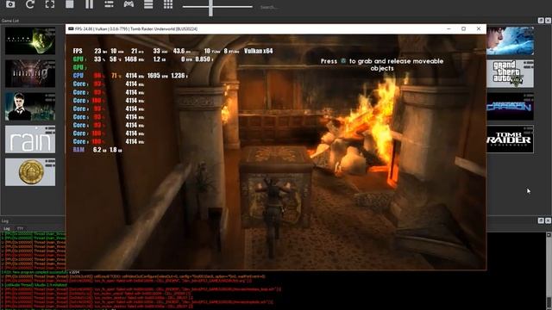Click the Log panel title label
Viewport: 552px width, 310px height.
pyautogui.click(x=4, y=220)
